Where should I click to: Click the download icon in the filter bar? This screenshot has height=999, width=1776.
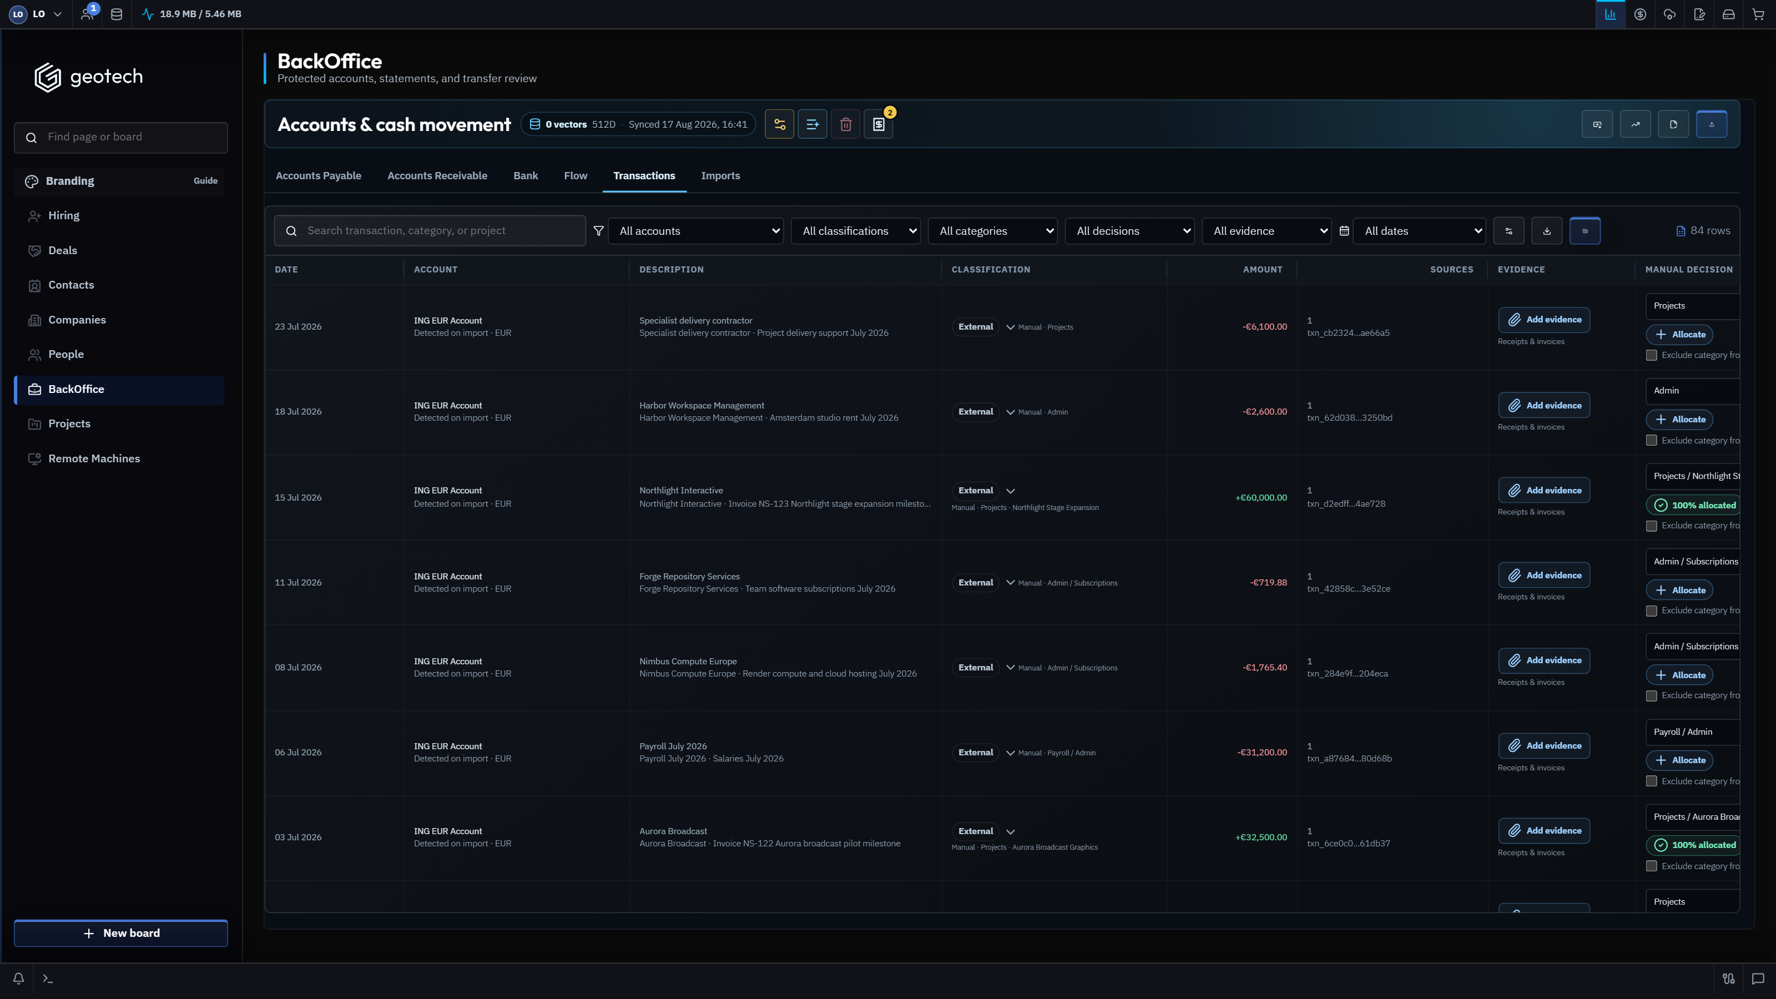pos(1546,231)
